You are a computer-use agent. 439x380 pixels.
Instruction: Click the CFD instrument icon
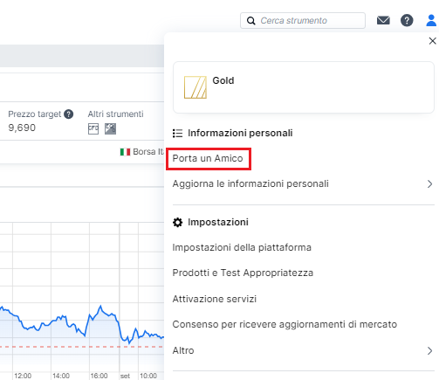(93, 128)
